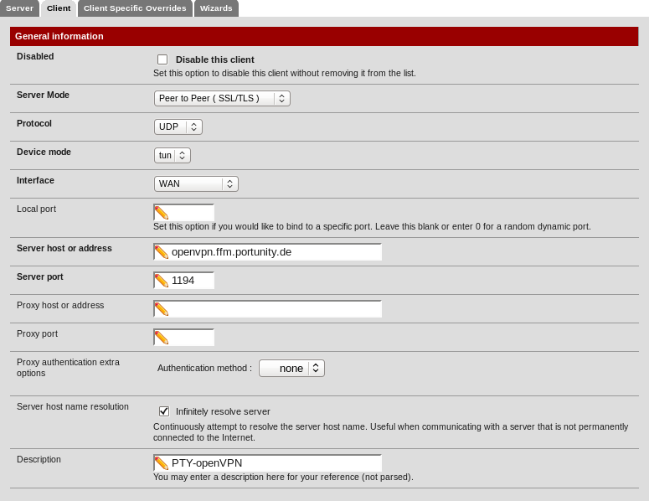649x501 pixels.
Task: Focus the Server port 1194 field
Action: click(191, 281)
